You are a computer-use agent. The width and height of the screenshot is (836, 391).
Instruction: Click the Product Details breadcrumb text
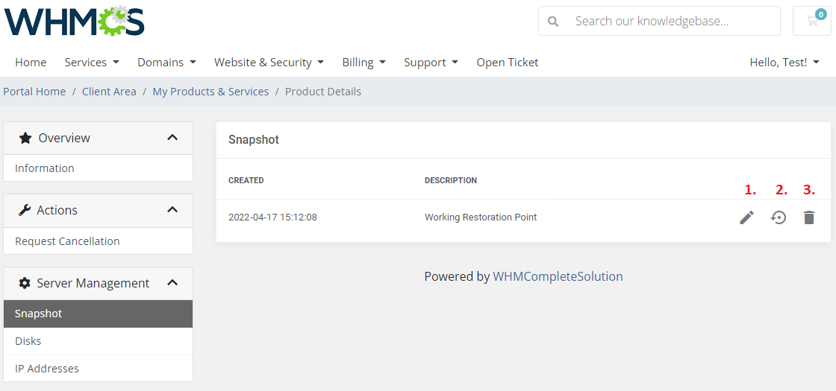coord(323,92)
